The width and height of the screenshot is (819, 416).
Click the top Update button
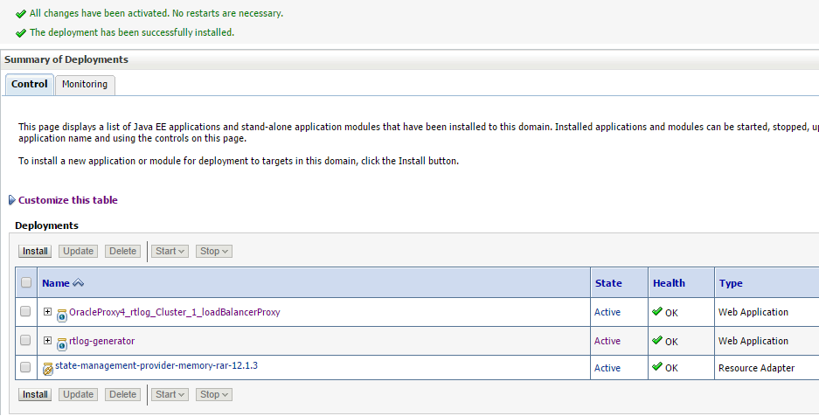pos(79,251)
